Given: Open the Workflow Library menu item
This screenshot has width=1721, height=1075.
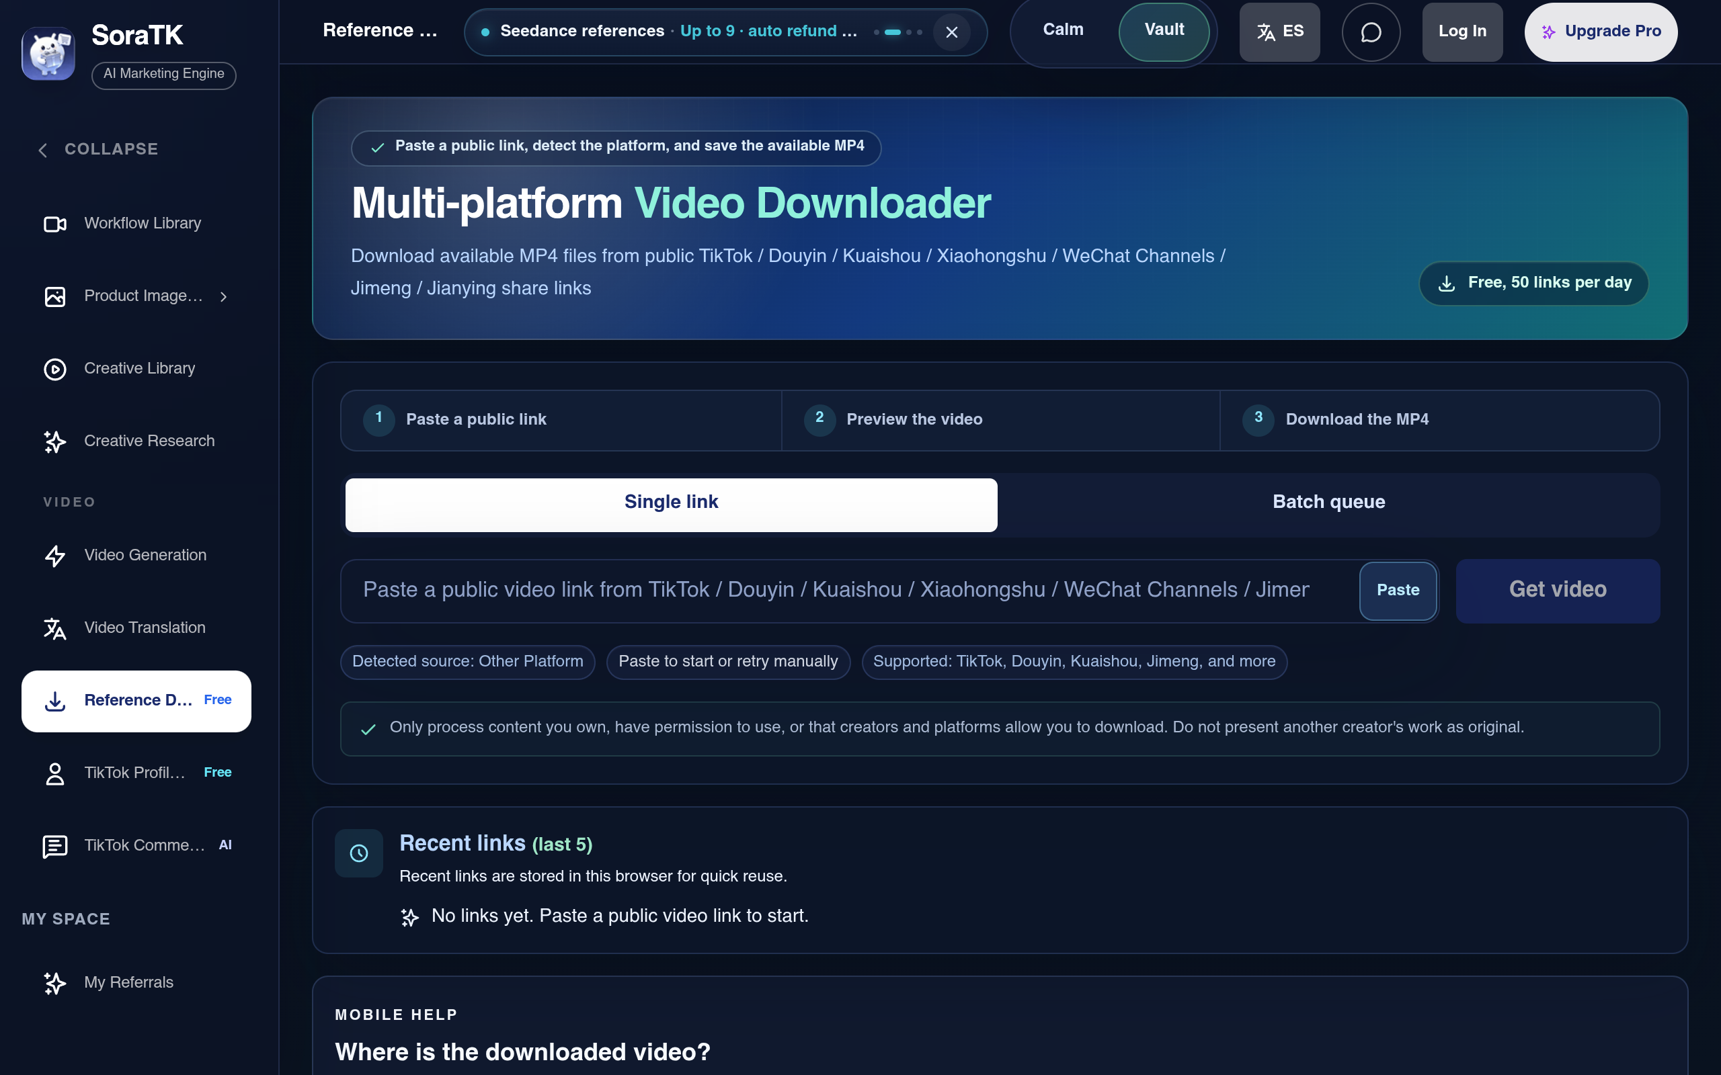Looking at the screenshot, I should click(x=136, y=224).
